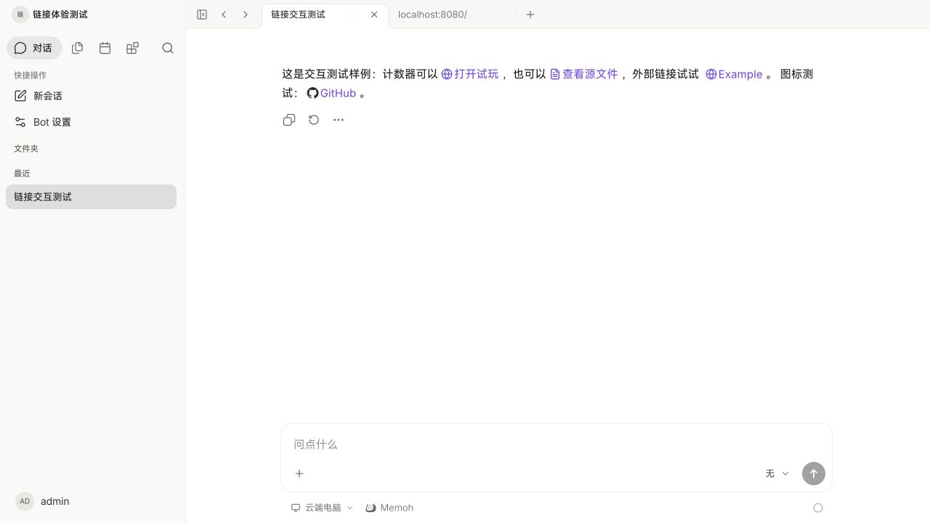Click the 文件夹 section heading
This screenshot has height=523, width=930.
click(x=26, y=148)
